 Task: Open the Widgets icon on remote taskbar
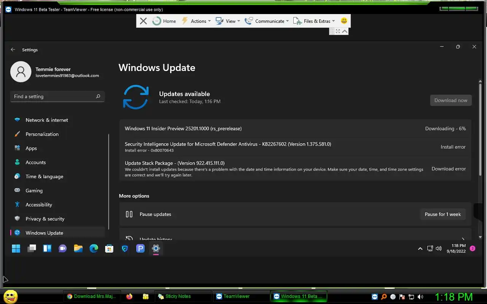coord(47,249)
